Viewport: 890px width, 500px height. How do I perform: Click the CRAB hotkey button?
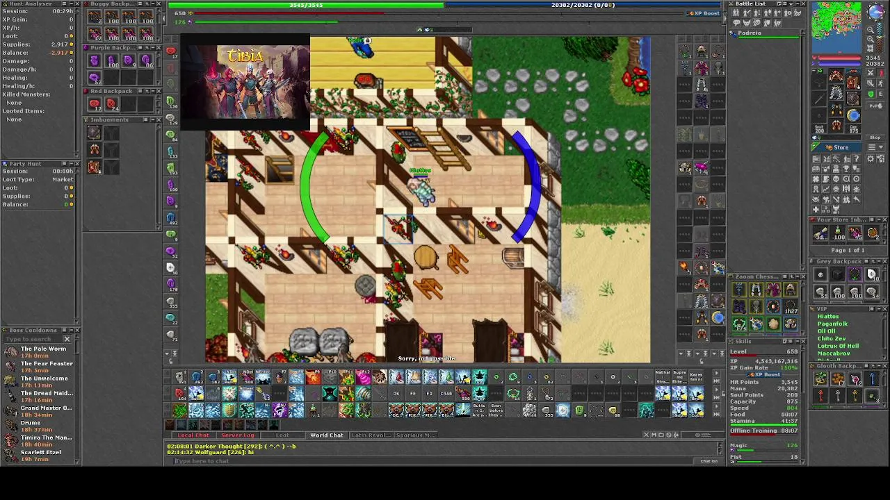coord(446,394)
